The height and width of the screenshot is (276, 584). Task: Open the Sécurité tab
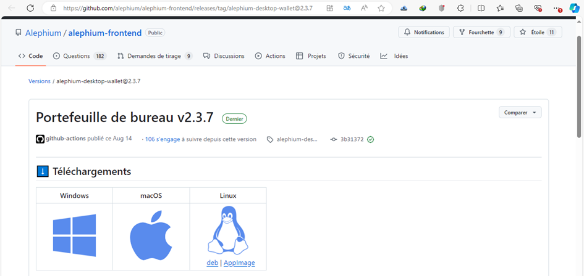(354, 56)
